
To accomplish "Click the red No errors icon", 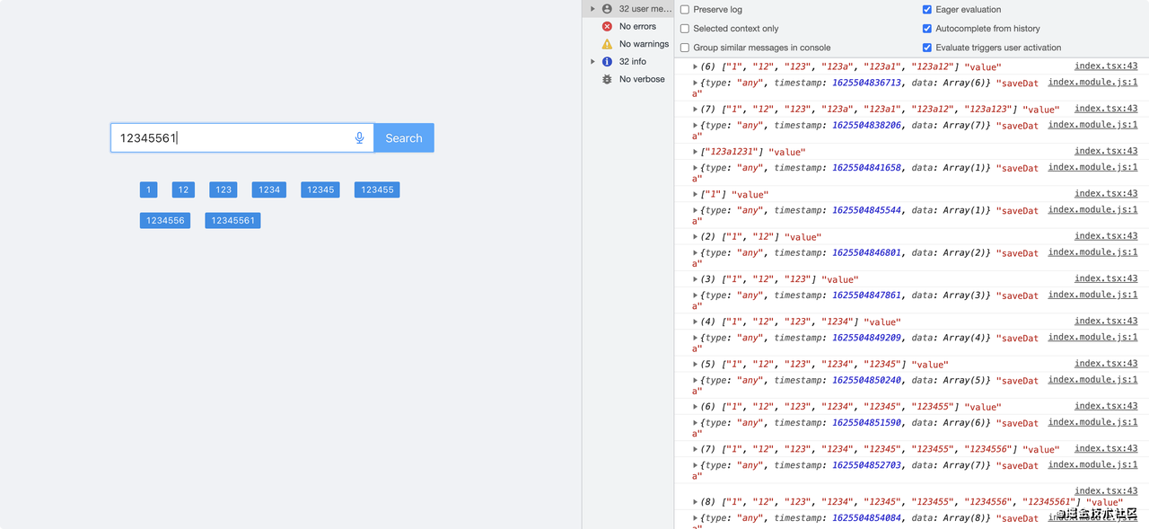I will (x=607, y=26).
